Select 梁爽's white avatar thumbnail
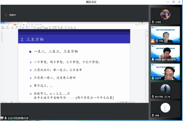The width and height of the screenshot is (183, 121). coord(165,108)
